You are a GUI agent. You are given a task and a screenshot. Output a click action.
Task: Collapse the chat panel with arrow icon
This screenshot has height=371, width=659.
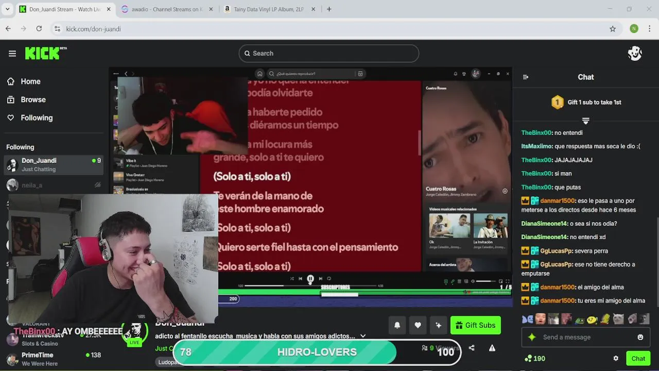pos(526,77)
